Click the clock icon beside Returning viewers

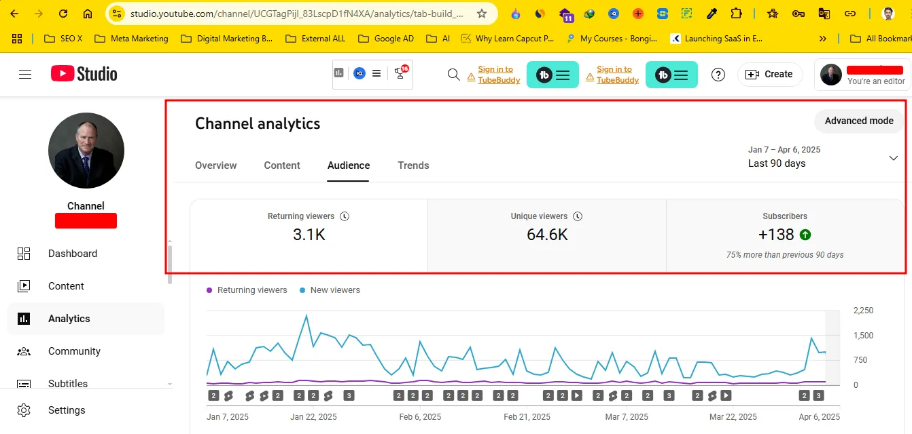coord(345,216)
